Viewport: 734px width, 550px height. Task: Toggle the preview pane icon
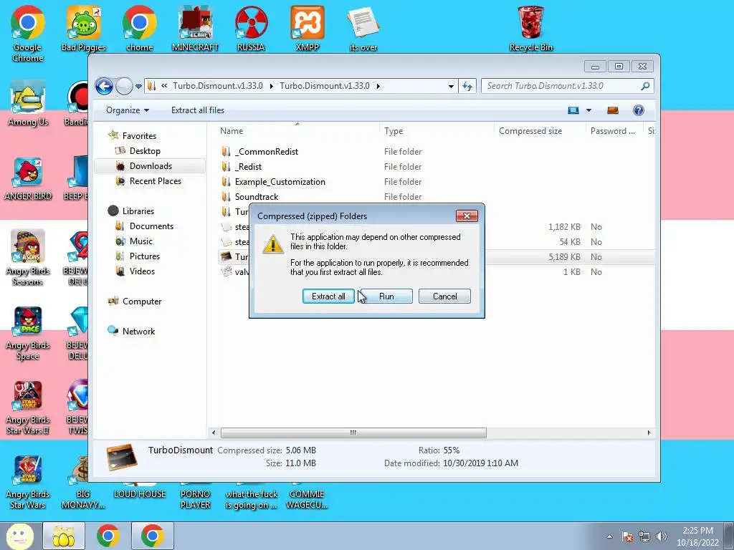pos(613,110)
